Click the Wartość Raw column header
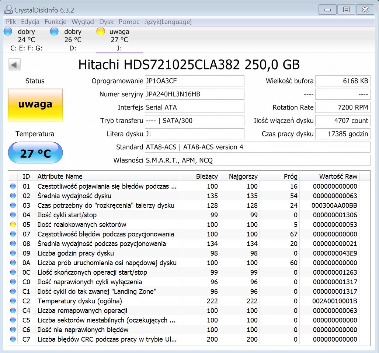This screenshot has width=379, height=353. (x=330, y=176)
